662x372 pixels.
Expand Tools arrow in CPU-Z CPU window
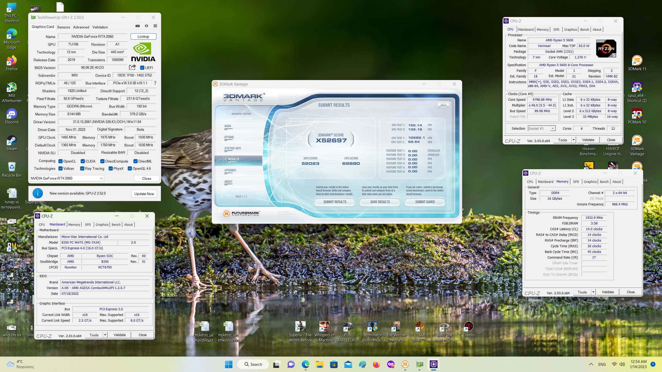[x=573, y=140]
